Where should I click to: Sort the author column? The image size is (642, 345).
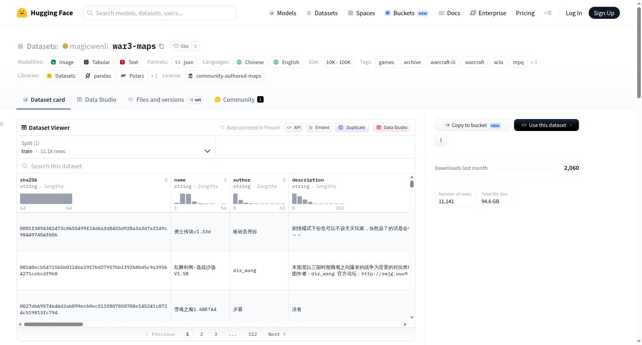pos(284,180)
